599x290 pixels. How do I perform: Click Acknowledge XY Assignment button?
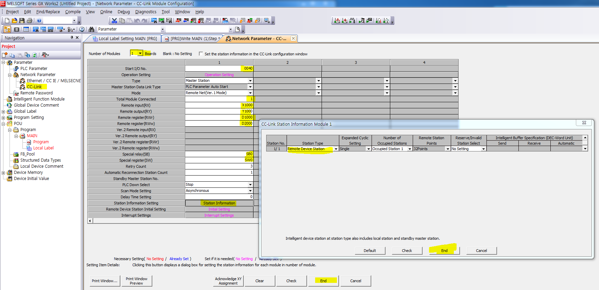click(228, 281)
